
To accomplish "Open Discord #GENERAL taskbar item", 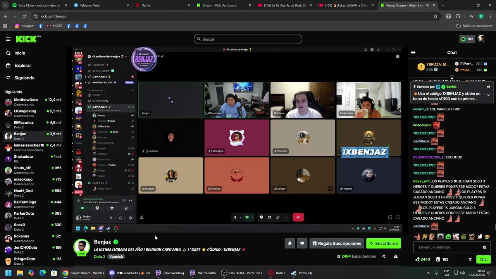I will click(x=129, y=273).
